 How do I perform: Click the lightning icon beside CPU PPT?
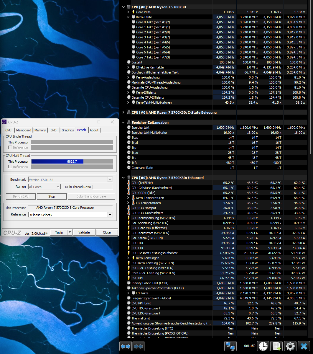[x=129, y=278]
